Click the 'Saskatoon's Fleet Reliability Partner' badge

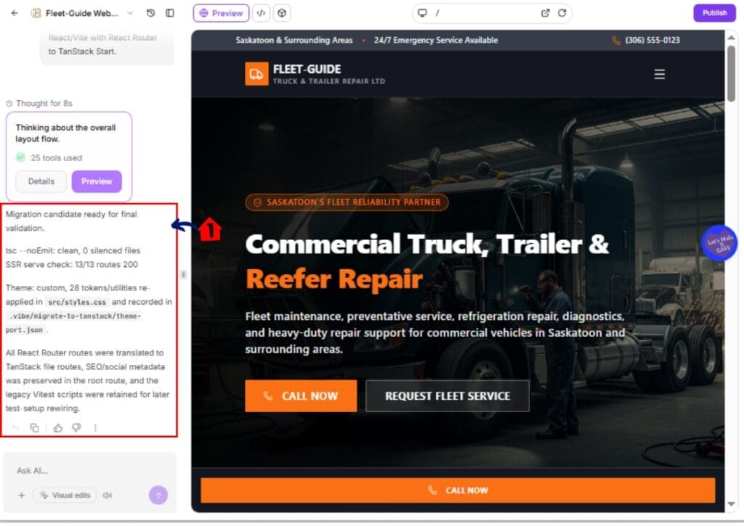347,202
